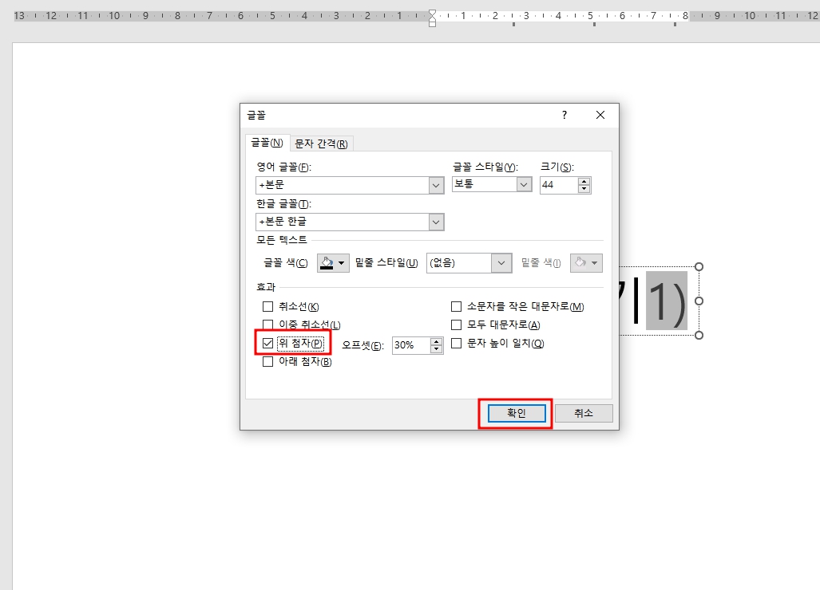Decrease the 오프셋 value with down arrow
This screenshot has width=820, height=590.
[437, 348]
